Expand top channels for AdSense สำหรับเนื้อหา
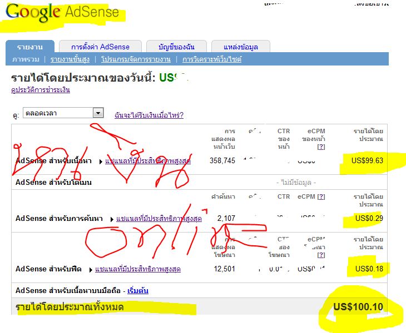Screen dimensions: 406x333 [101, 162]
